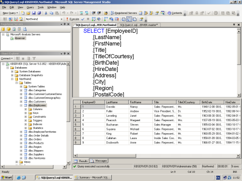
Task: Collapse the dbo.Employees tree node
Action: (21, 106)
